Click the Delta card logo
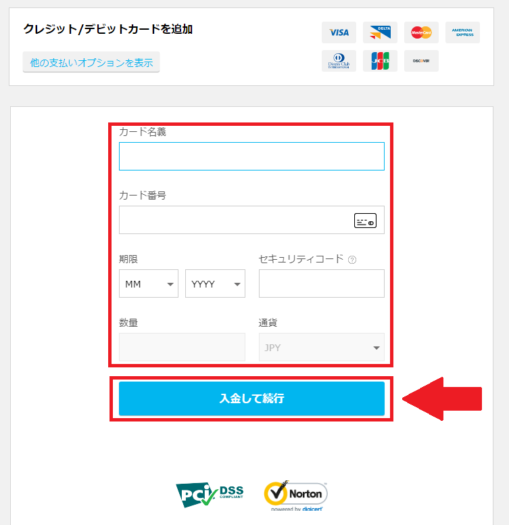This screenshot has height=525, width=509. [x=380, y=32]
